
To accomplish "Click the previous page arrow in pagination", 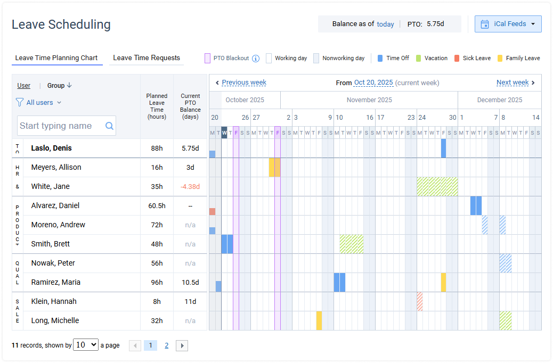I will point(135,345).
